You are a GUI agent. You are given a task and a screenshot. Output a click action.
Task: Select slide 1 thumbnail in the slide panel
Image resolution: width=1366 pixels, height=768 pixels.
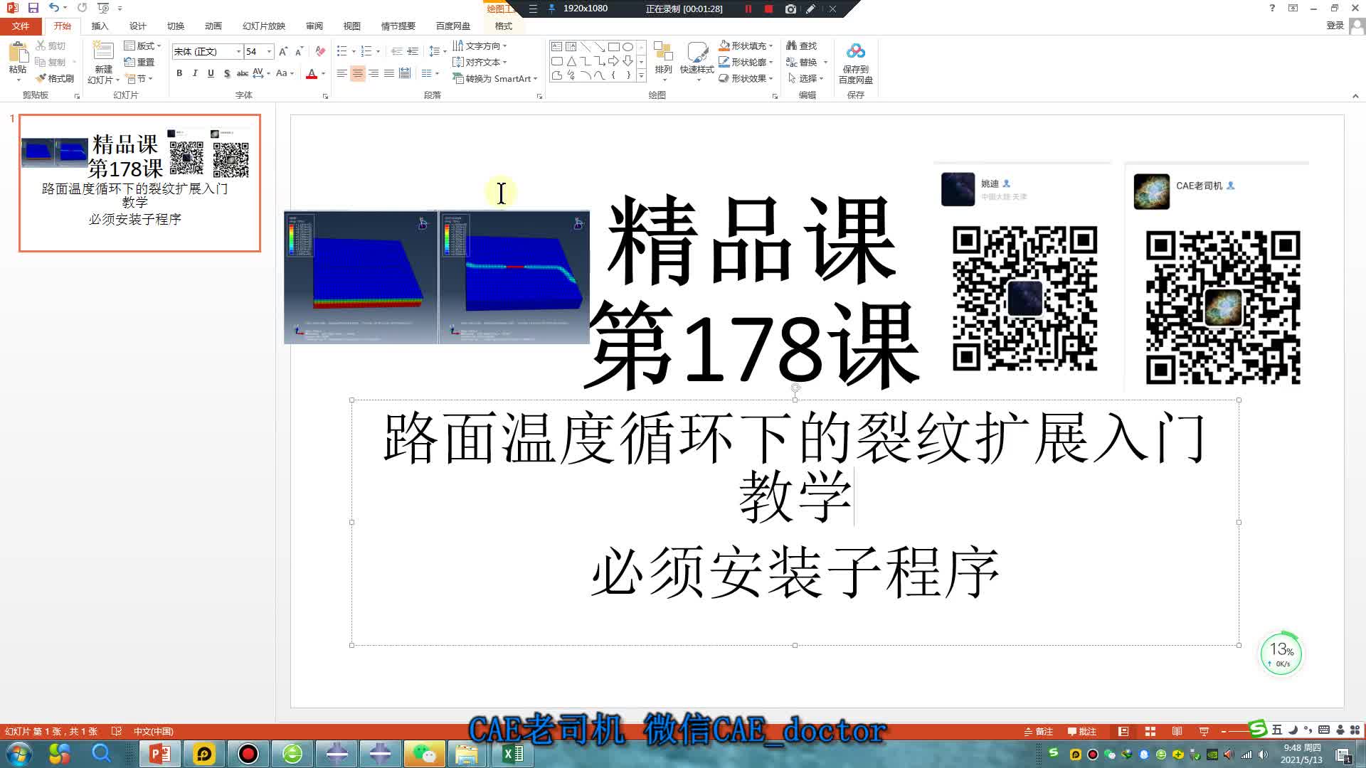click(139, 183)
